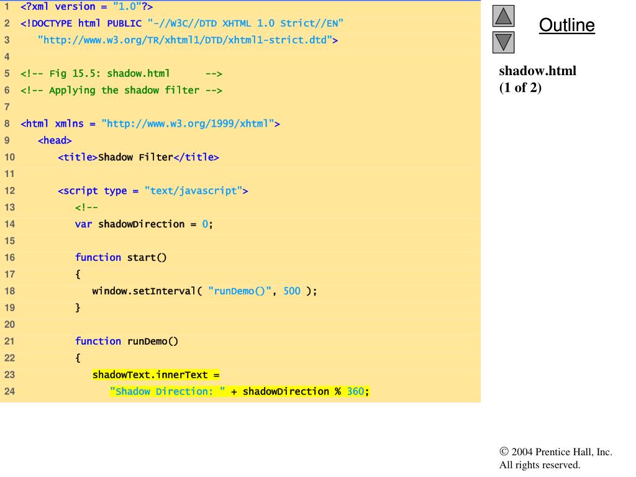Open the Outline link
Image resolution: width=636 pixels, height=477 pixels.
tap(566, 25)
